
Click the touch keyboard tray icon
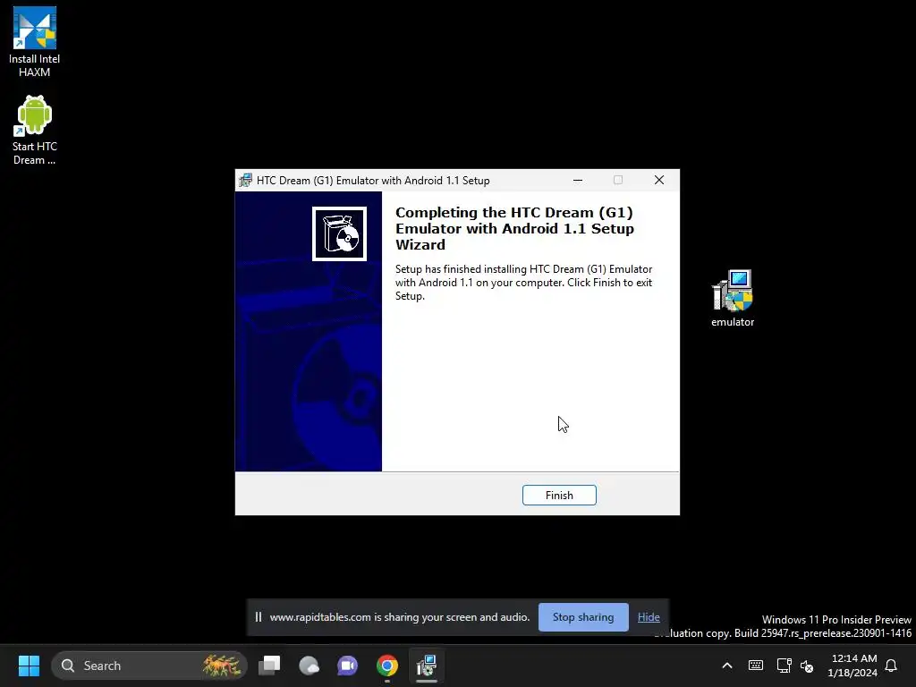click(x=755, y=666)
